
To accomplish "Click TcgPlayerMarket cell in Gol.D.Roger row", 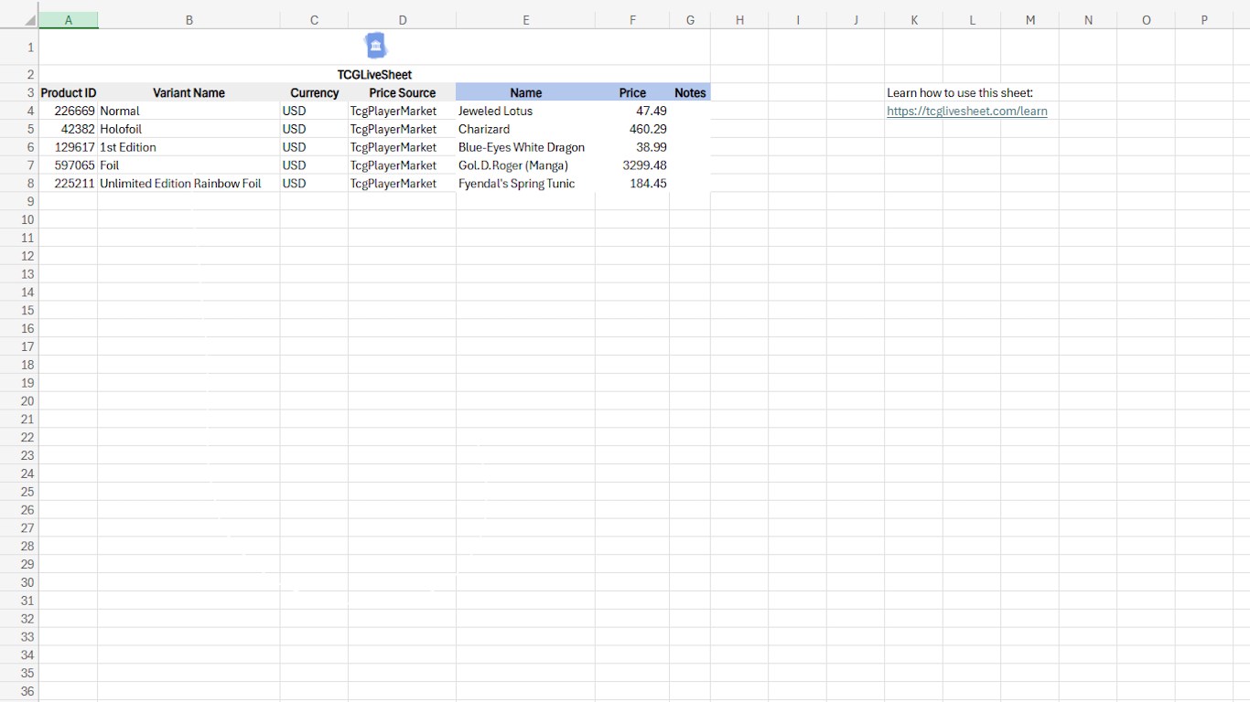I will pyautogui.click(x=402, y=165).
